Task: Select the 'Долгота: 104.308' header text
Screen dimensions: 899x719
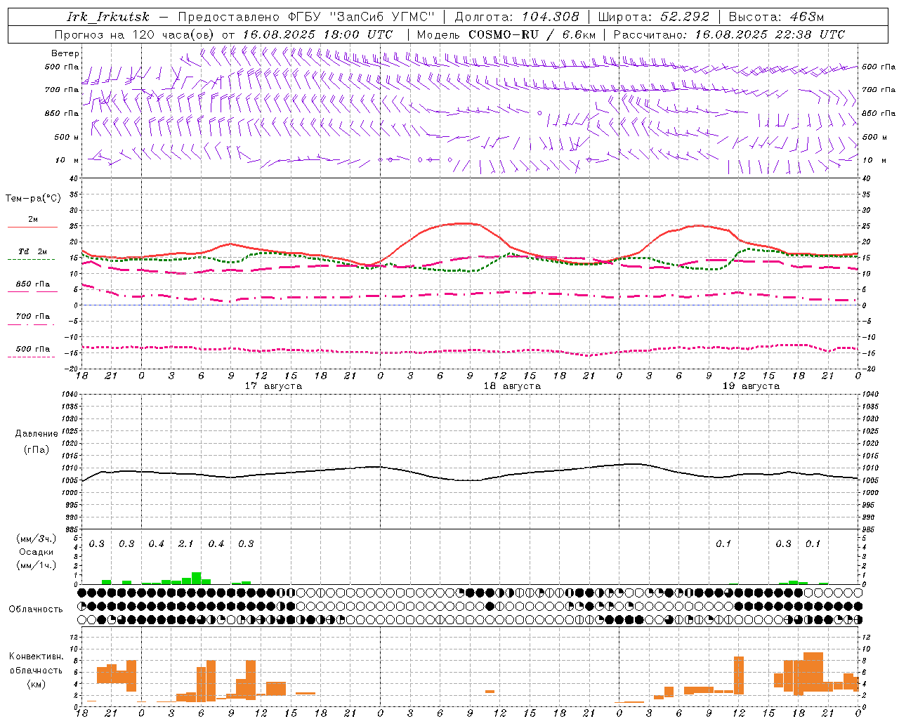Action: 517,17
